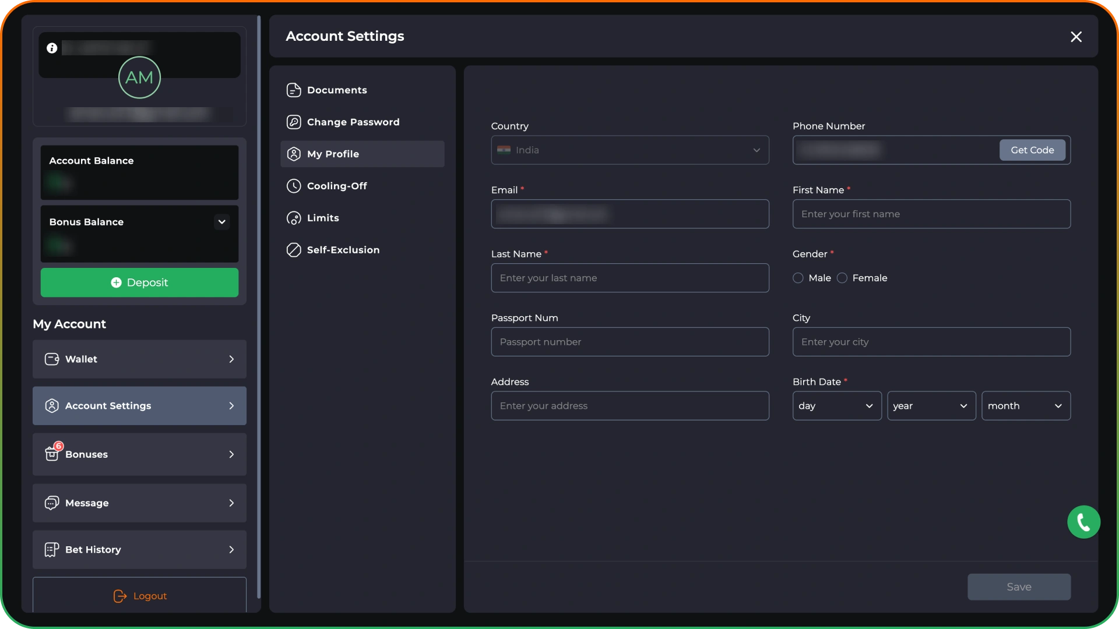Open the Birth Date year dropdown

coord(931,406)
